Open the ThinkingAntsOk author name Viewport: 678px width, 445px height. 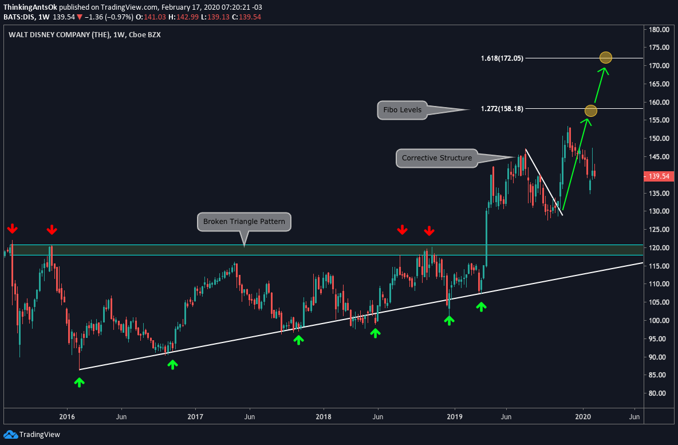click(30, 7)
